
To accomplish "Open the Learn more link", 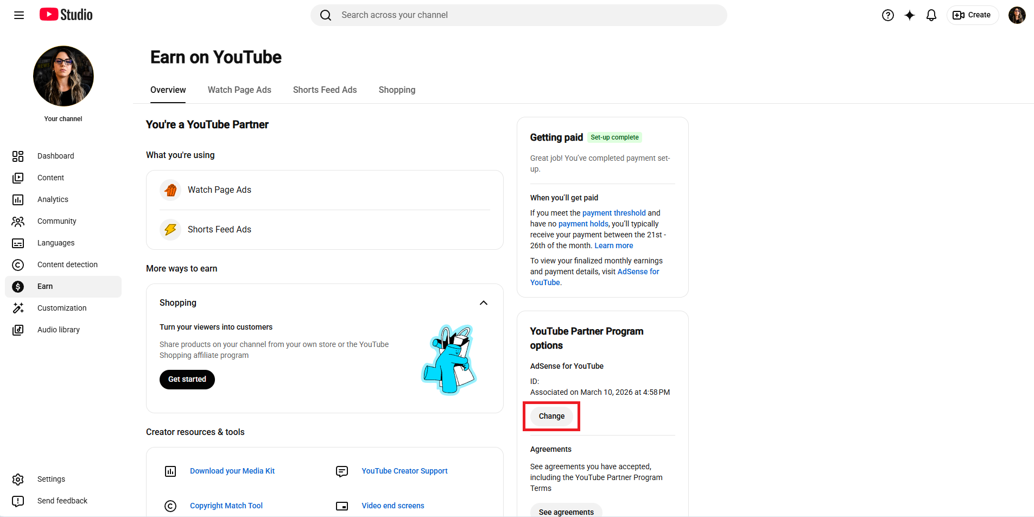I will pos(614,246).
